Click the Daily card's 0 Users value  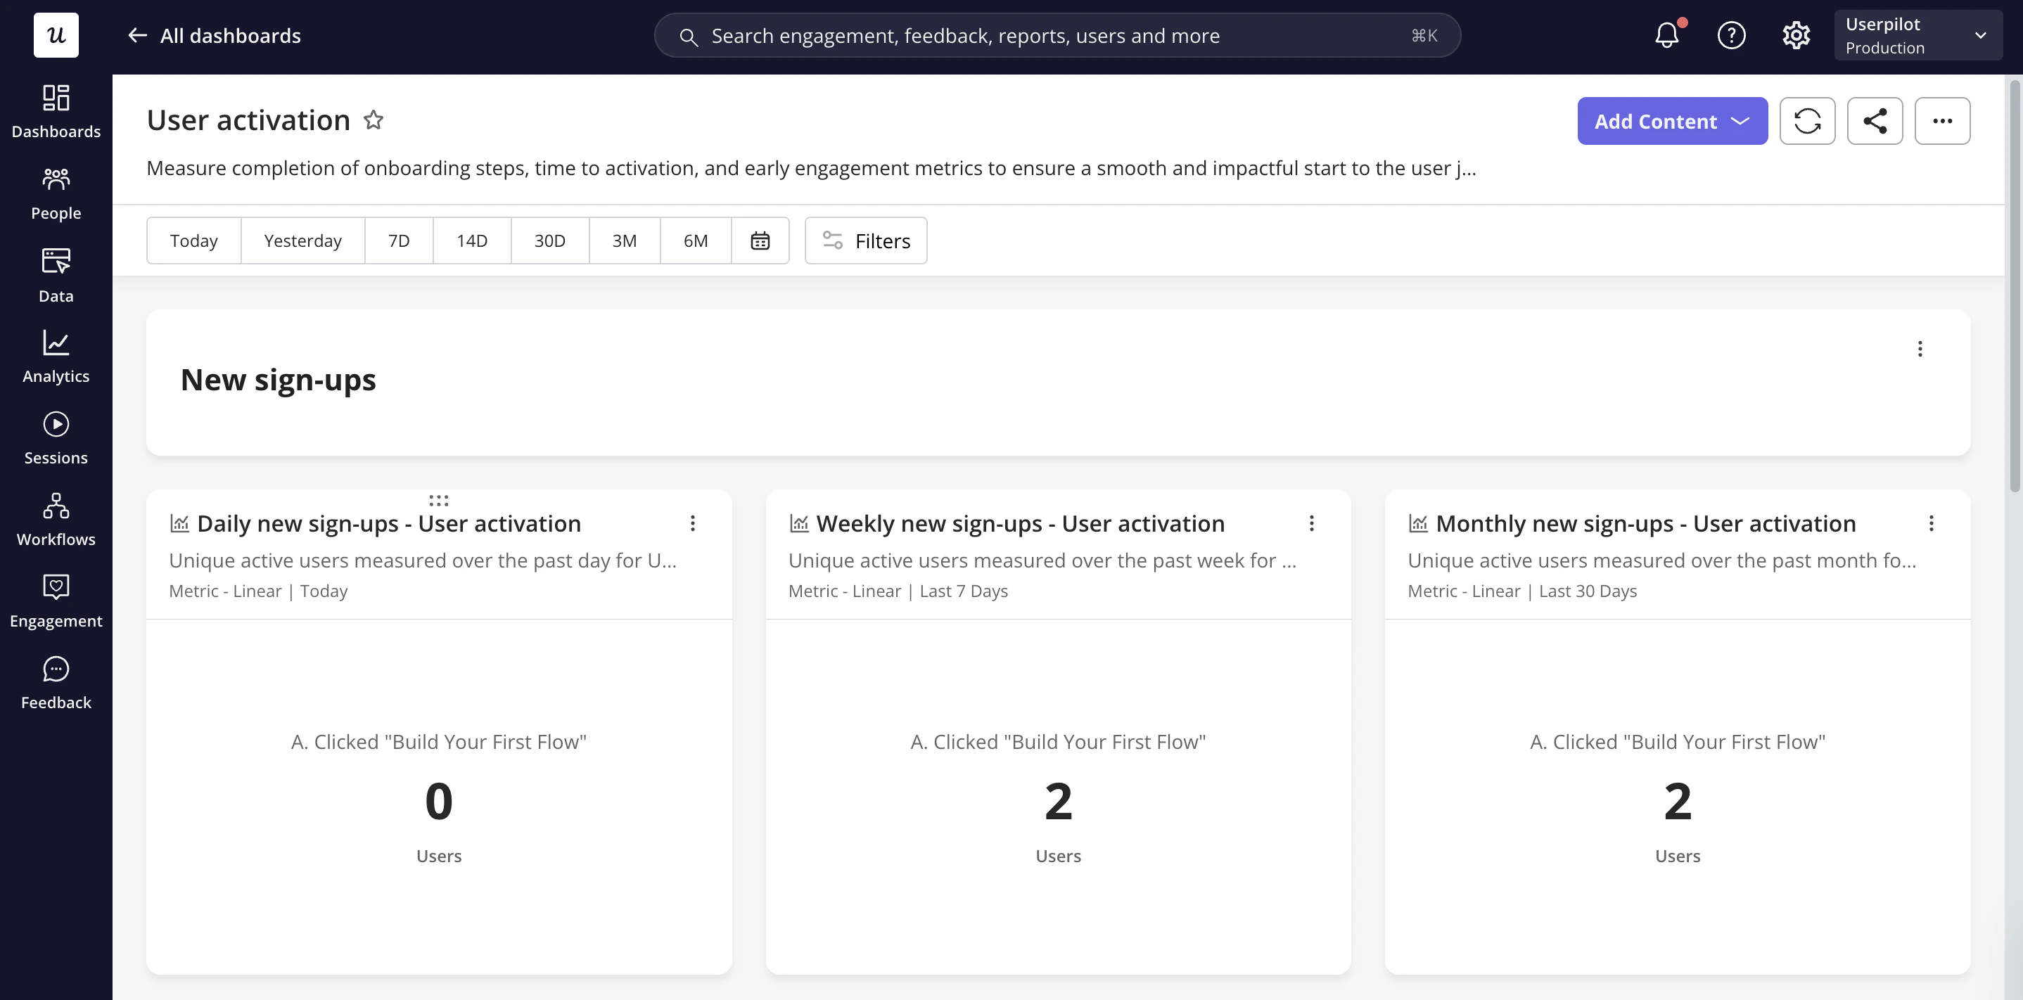coord(438,802)
